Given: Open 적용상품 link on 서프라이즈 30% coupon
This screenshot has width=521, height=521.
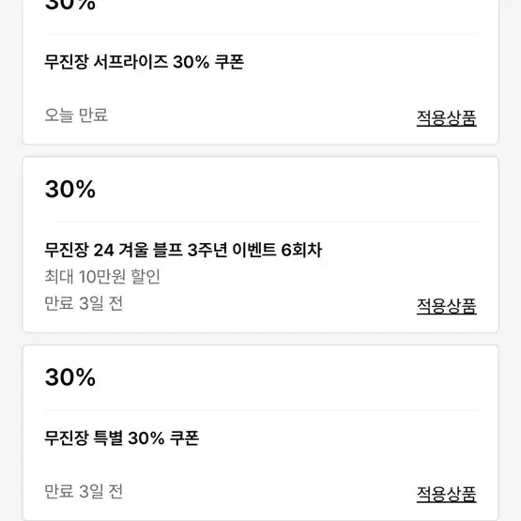Looking at the screenshot, I should 446,117.
